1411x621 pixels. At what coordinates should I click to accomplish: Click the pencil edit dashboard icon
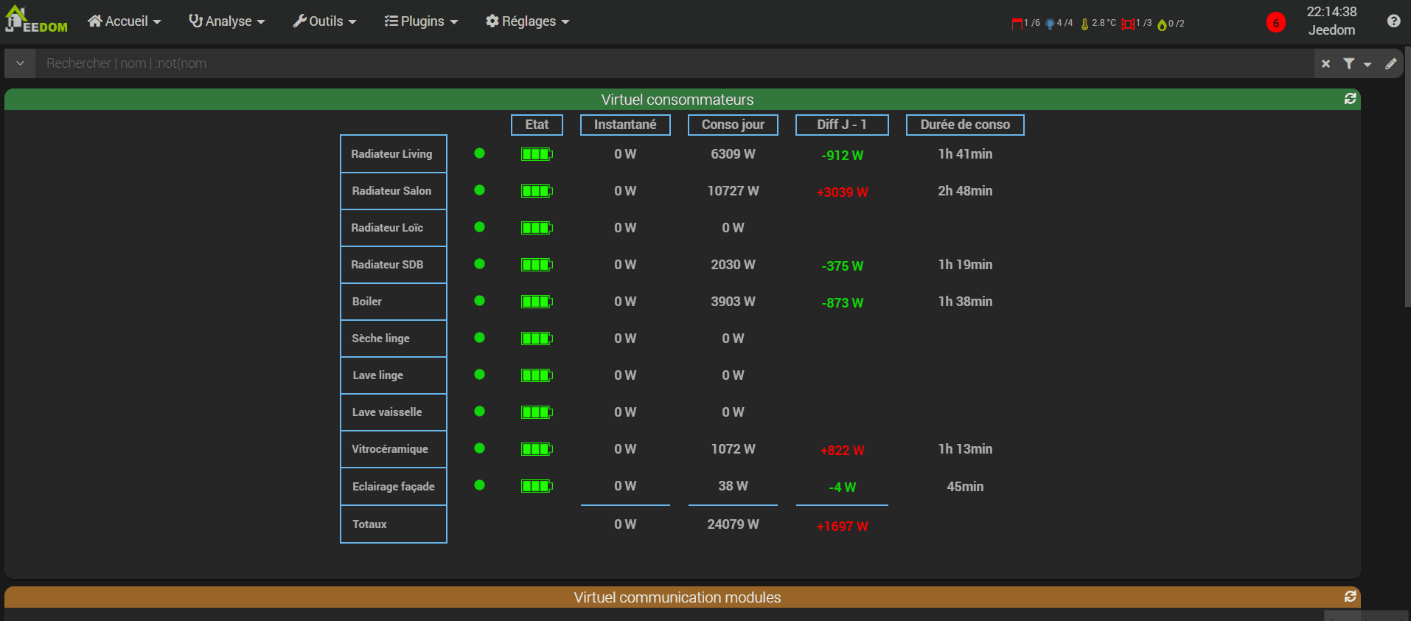click(x=1391, y=64)
